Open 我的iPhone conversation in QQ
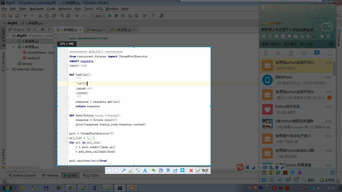Viewport: 342px width, 192px height. tap(296, 80)
